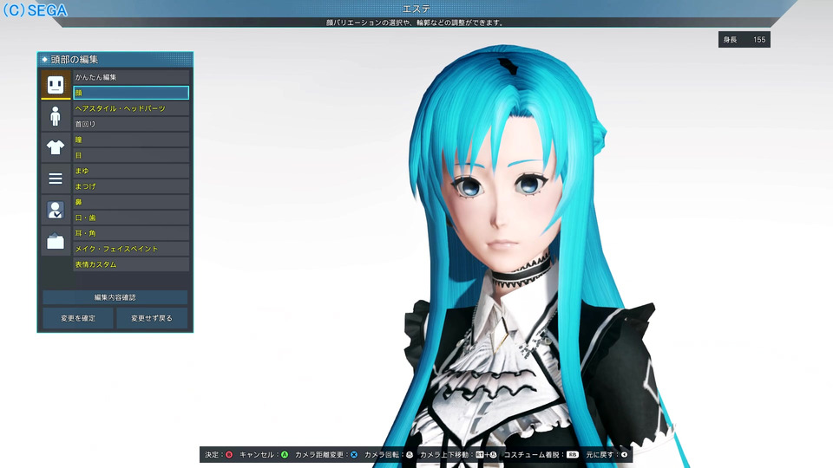Click the 元に戻す reset button icon

tap(624, 455)
